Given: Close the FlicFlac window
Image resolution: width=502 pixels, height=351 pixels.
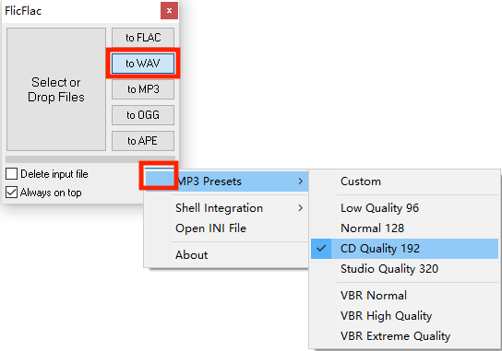Looking at the screenshot, I should (169, 10).
